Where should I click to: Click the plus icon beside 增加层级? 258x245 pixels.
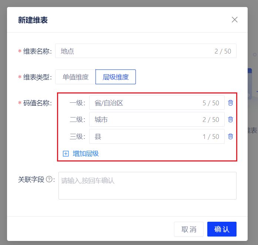tap(66, 154)
